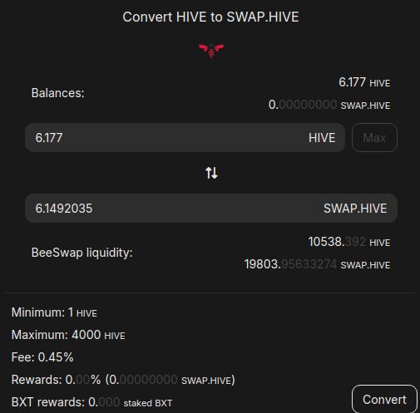
Task: Click the 19803.95633274 SWAP.HIVE liquidity amount
Action: (317, 264)
